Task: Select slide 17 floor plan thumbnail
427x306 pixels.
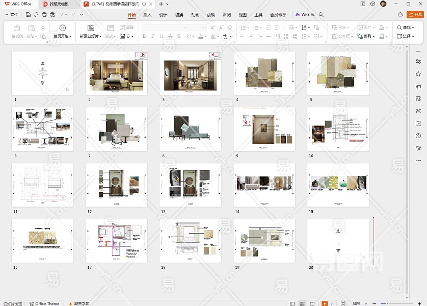Action: click(x=117, y=241)
